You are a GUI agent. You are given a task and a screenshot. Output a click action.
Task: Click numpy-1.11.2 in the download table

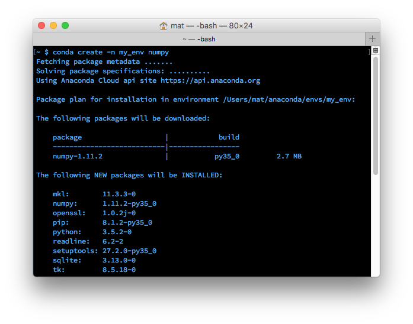[x=78, y=156]
